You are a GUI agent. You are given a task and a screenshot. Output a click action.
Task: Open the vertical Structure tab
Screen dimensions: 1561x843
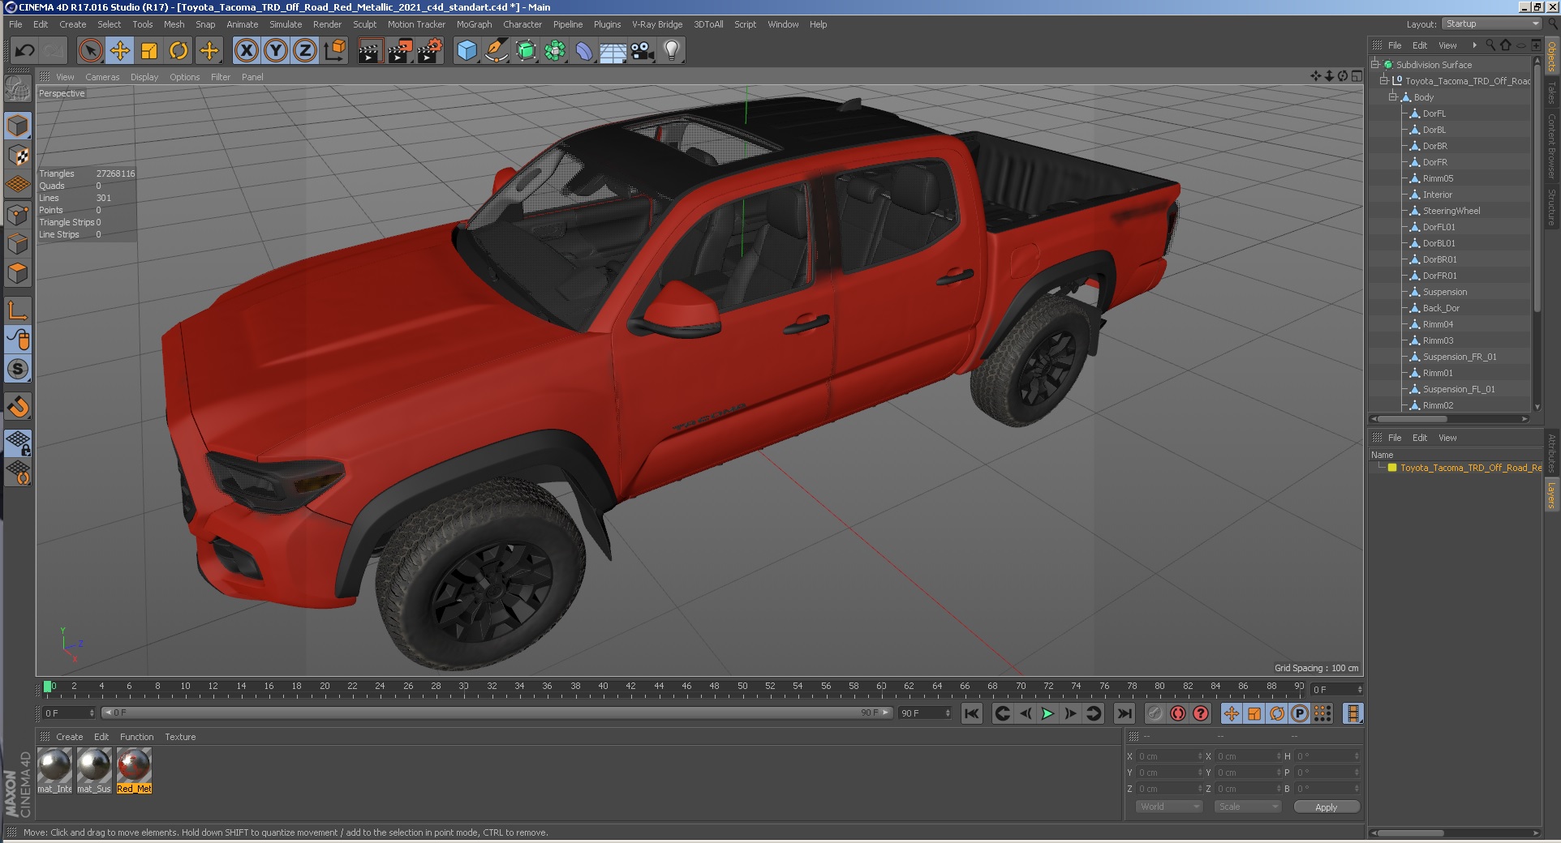pyautogui.click(x=1552, y=207)
